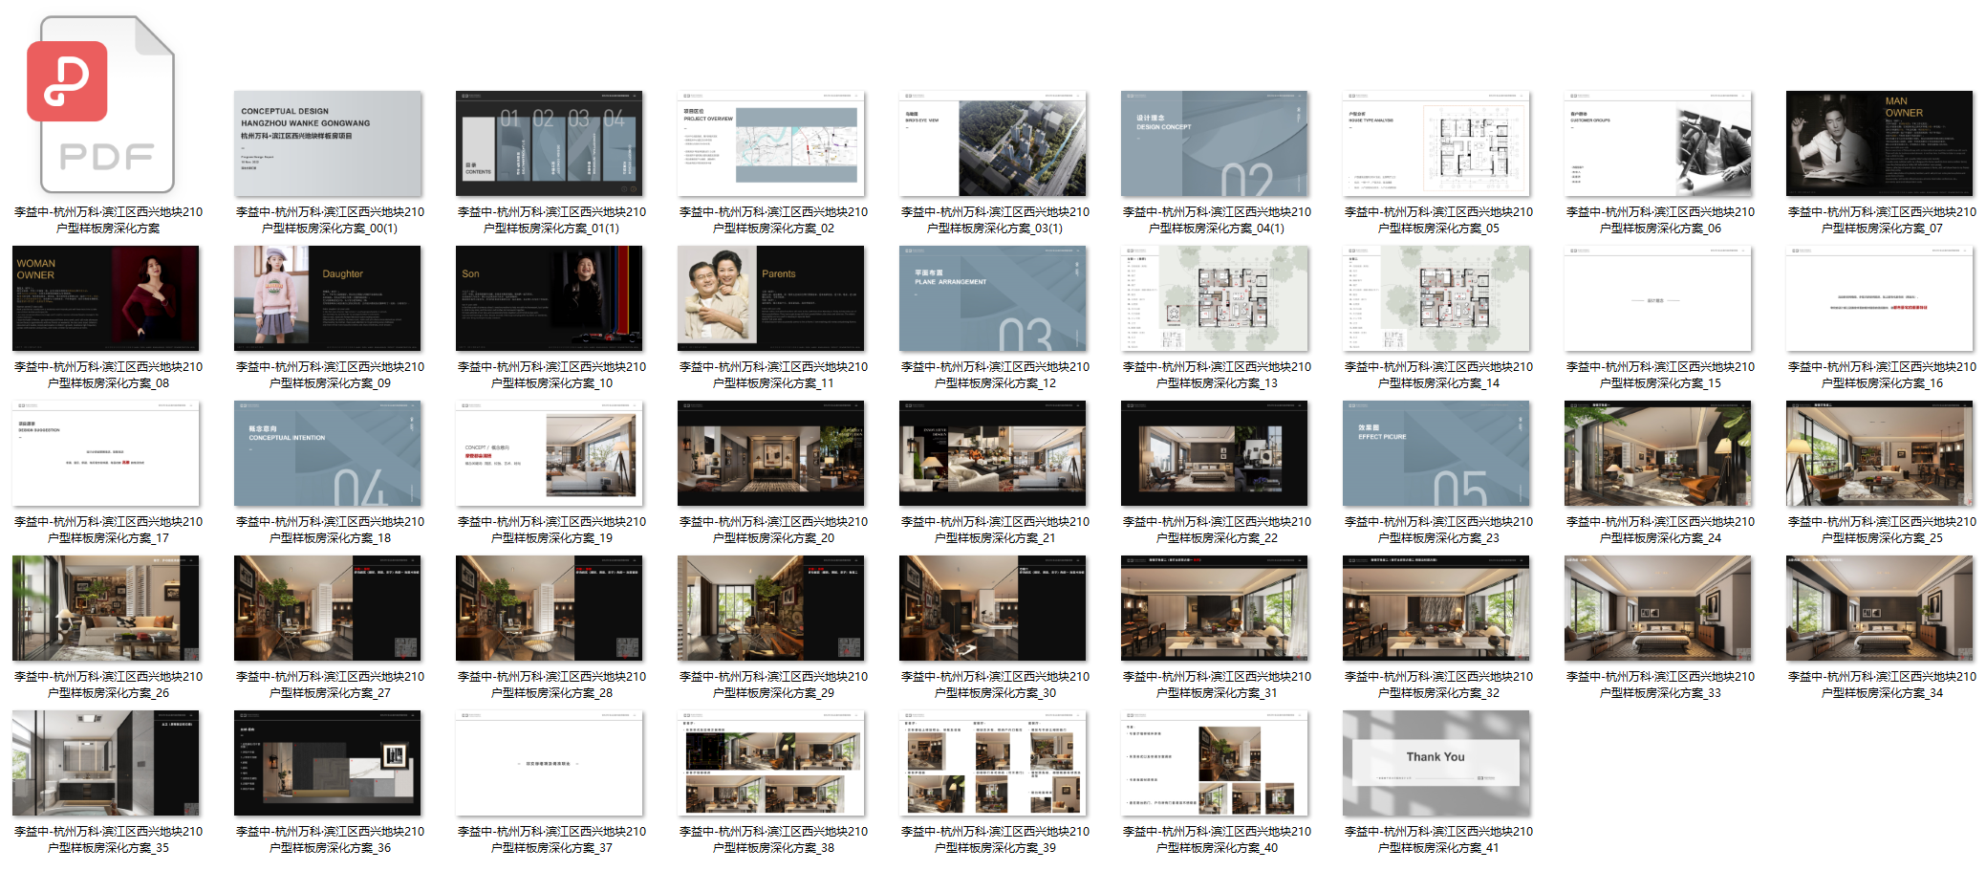1986x871 pixels.
Task: Click the file name label ending _13
Action: [1217, 375]
